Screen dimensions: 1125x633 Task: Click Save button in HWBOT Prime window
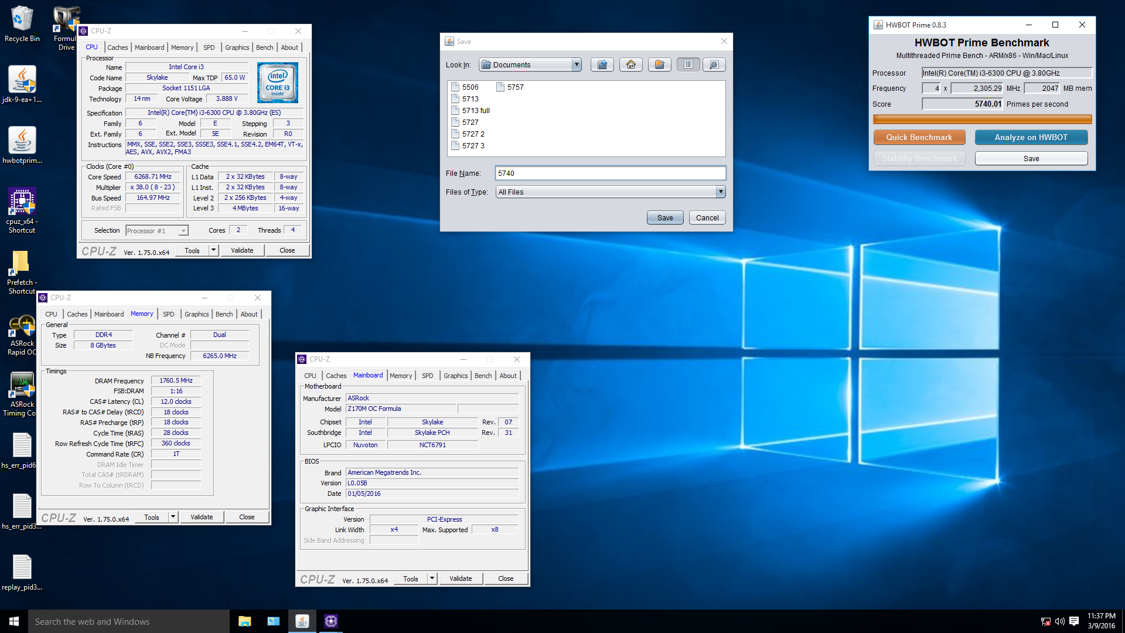1031,158
